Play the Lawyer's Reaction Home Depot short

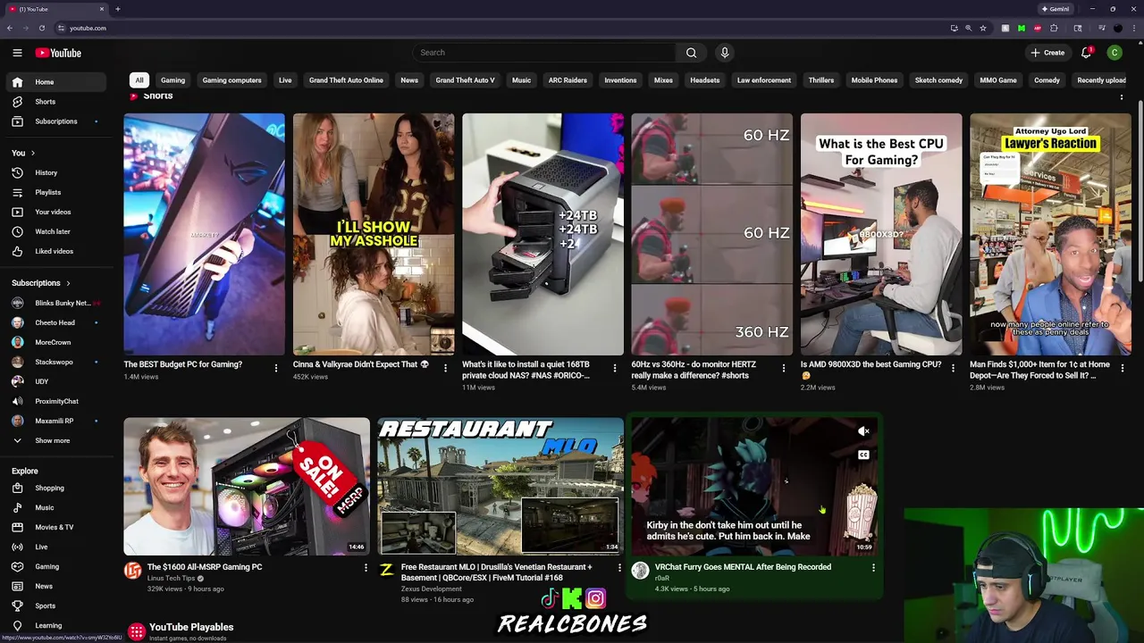[1050, 234]
